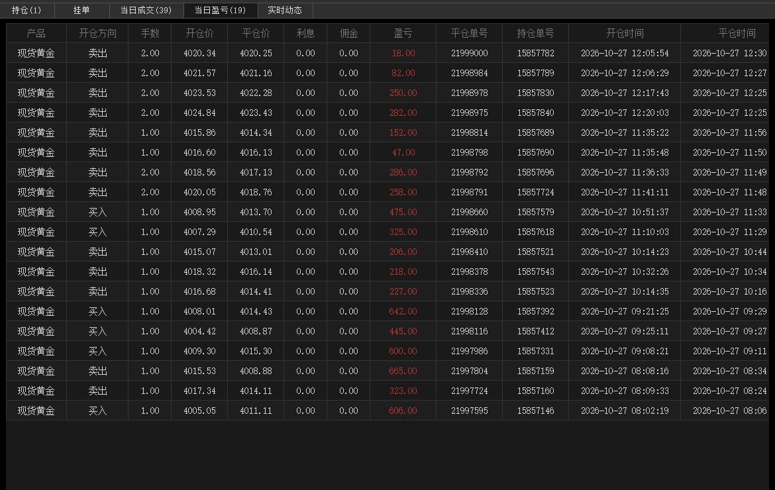The height and width of the screenshot is (490, 775).
Task: Click the 持仓单号 column header
Action: (x=535, y=33)
